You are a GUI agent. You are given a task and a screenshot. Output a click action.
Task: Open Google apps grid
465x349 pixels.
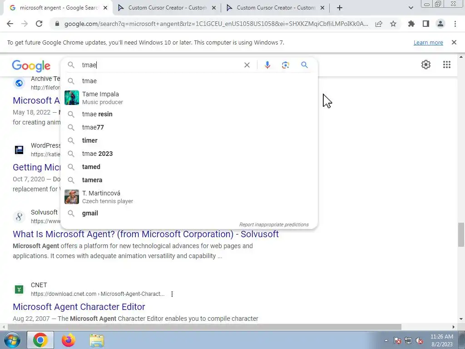pyautogui.click(x=447, y=65)
